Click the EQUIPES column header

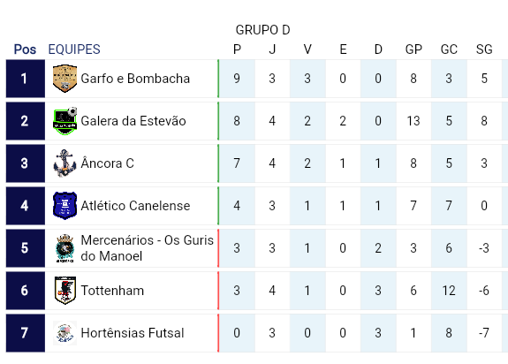pyautogui.click(x=74, y=49)
